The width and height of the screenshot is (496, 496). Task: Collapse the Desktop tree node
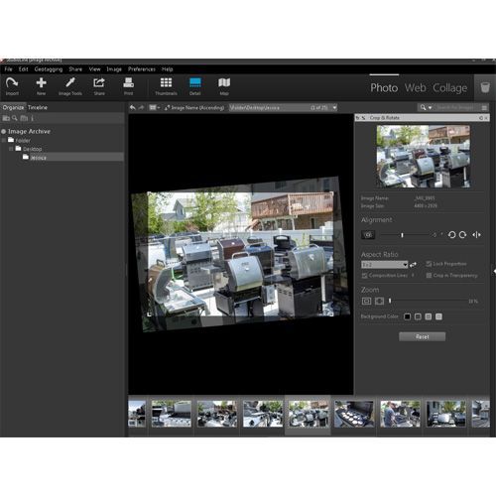click(11, 149)
